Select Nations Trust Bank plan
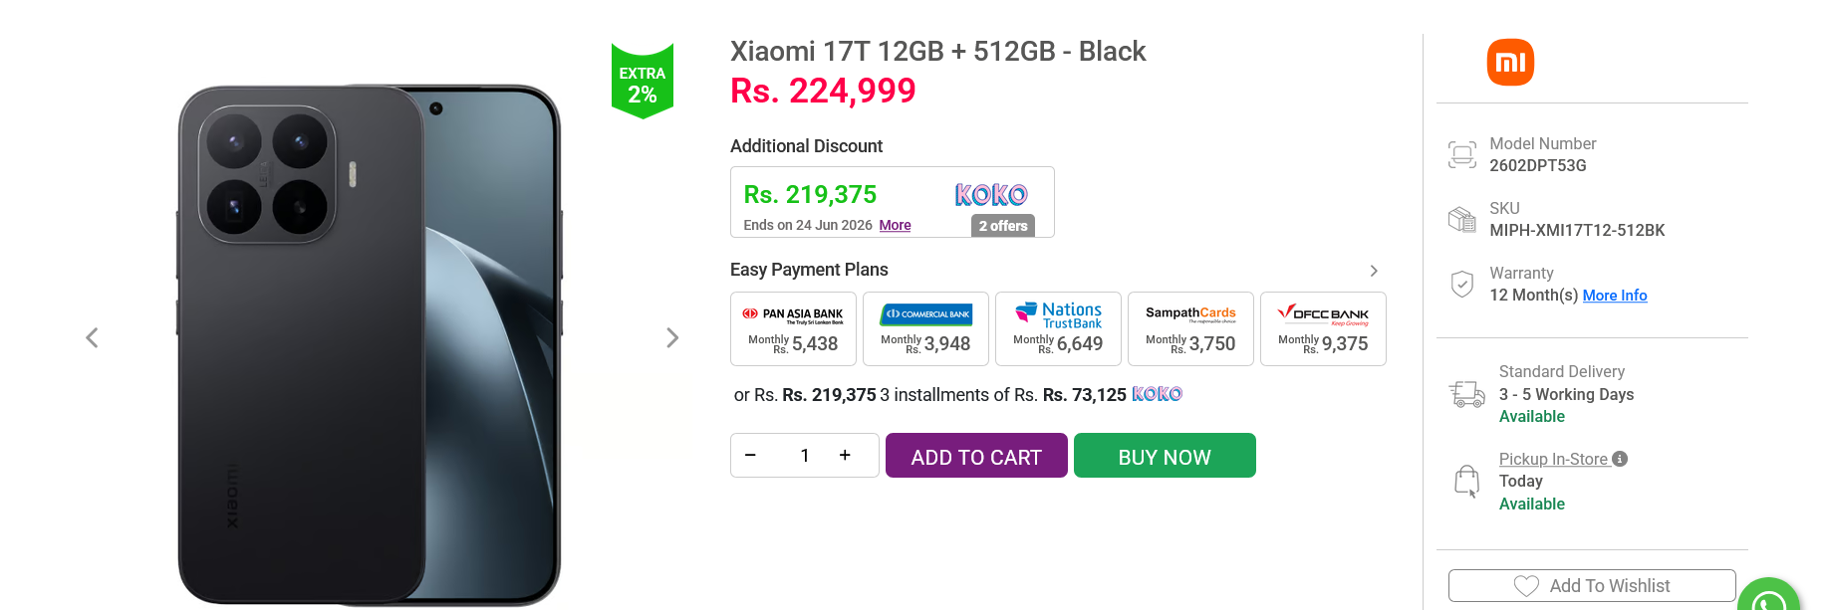The image size is (1826, 610). click(1058, 328)
